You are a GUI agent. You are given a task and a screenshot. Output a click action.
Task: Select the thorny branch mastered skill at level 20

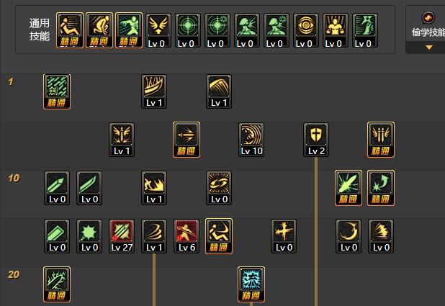57,284
